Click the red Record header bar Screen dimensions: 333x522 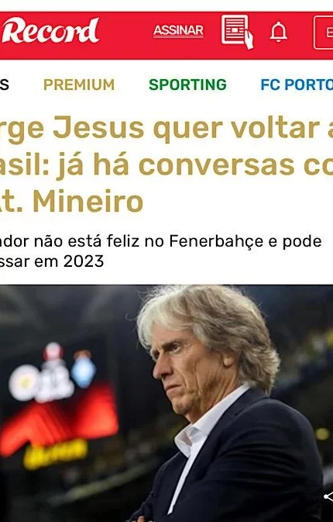click(x=166, y=36)
